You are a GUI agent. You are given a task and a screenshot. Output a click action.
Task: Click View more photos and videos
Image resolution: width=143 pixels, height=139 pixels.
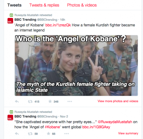(118, 101)
